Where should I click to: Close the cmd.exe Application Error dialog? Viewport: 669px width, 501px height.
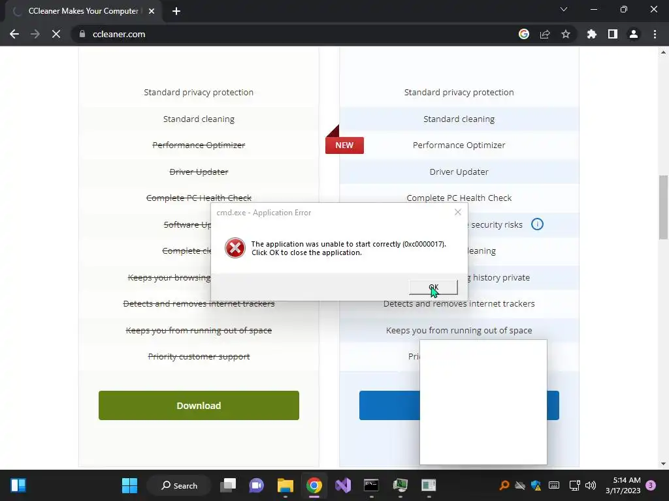tap(458, 212)
